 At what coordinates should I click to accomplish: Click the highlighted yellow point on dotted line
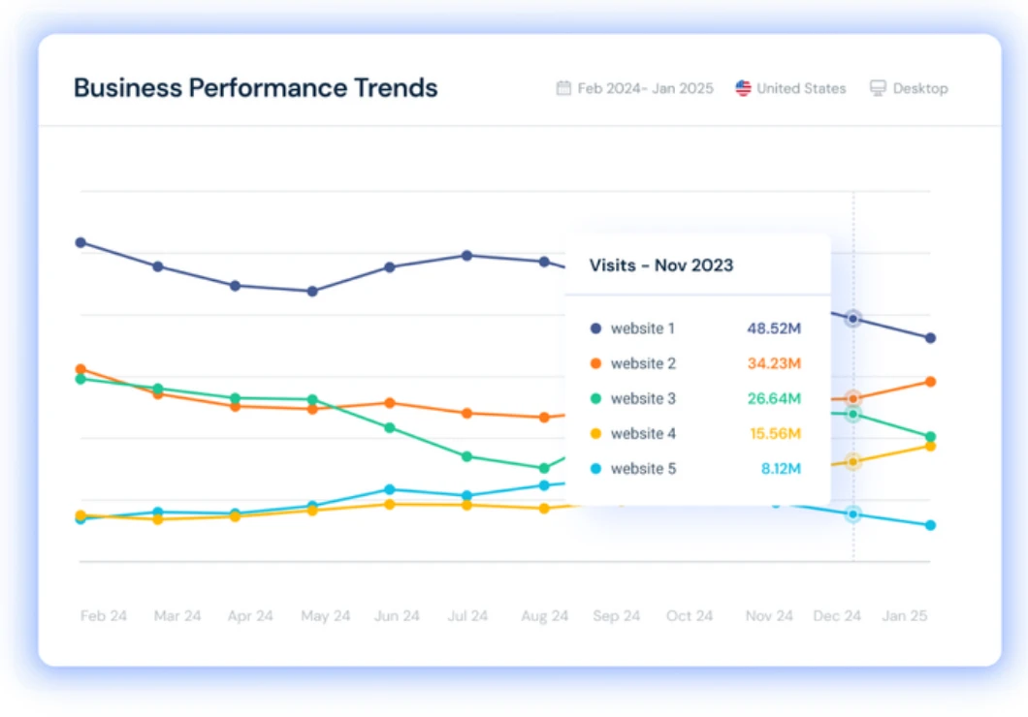pos(853,461)
